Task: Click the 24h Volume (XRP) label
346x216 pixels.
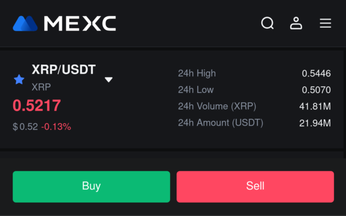Action: coord(217,106)
